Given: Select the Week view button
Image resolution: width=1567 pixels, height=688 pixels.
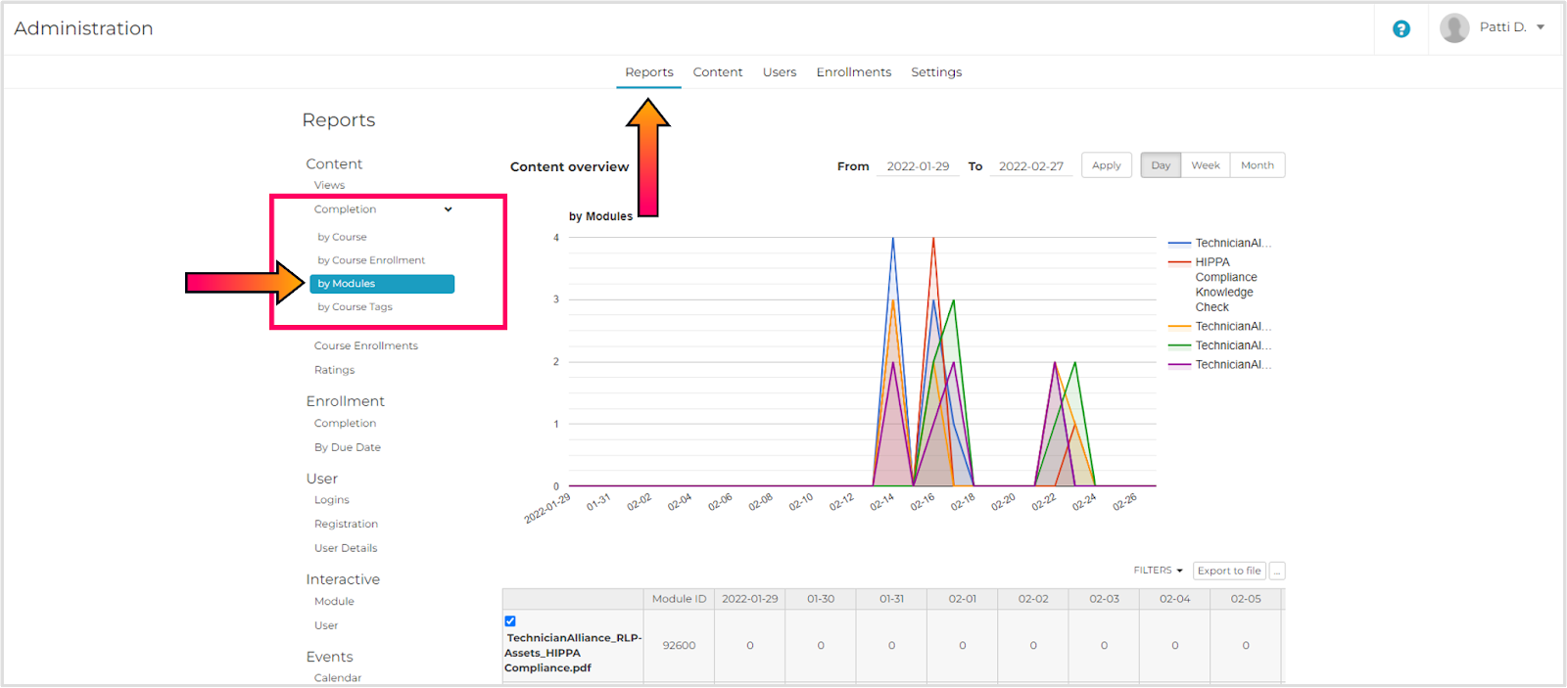Looking at the screenshot, I should coord(1206,165).
